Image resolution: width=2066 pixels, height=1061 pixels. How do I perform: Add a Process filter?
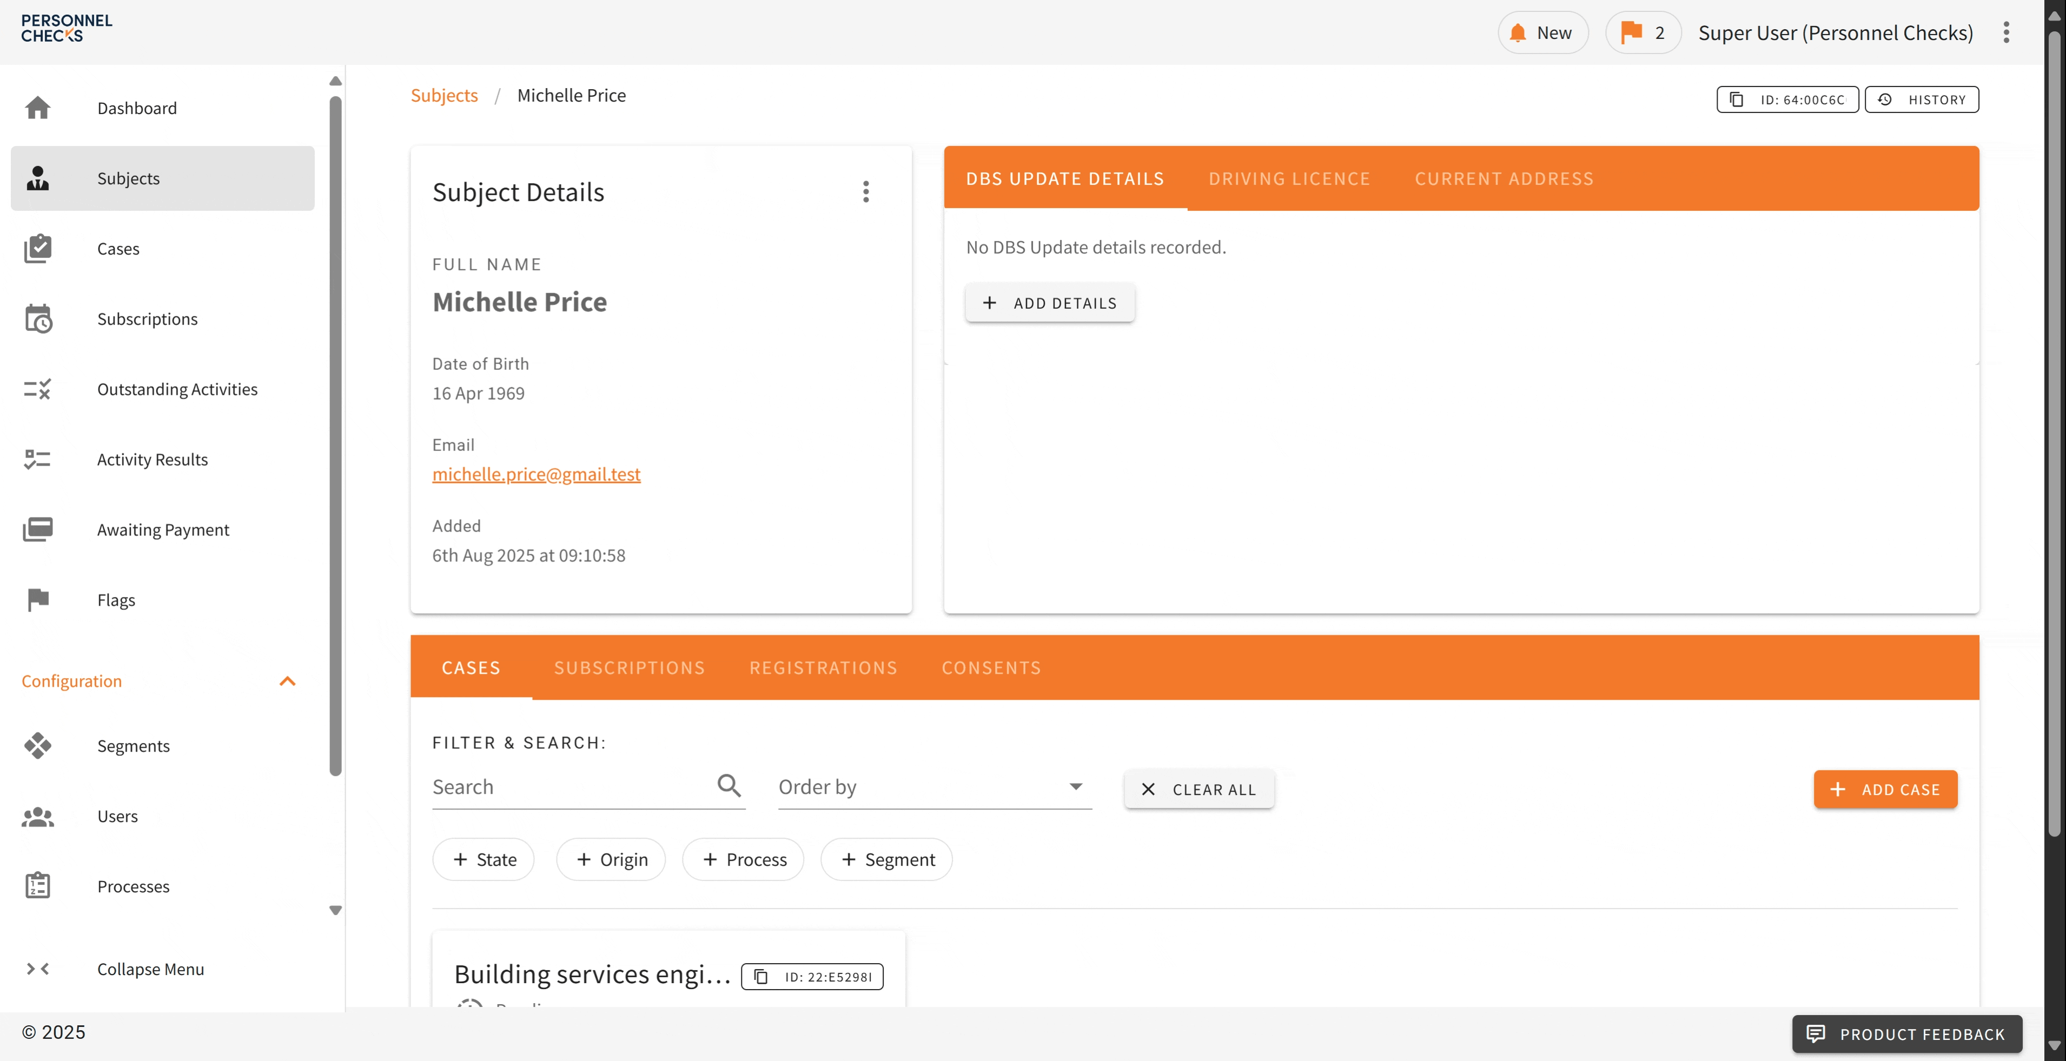(744, 859)
